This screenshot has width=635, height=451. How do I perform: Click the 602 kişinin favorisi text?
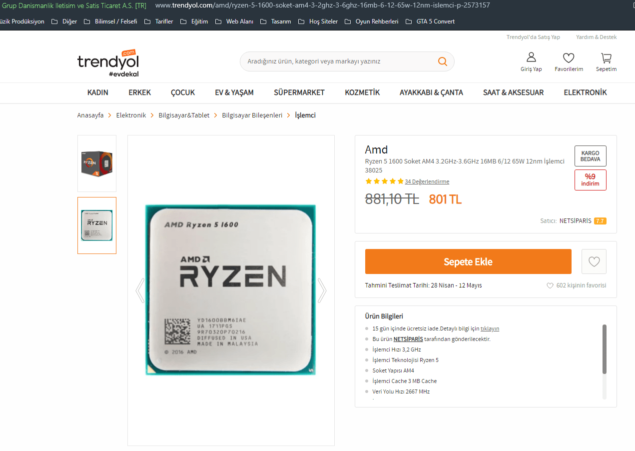(x=581, y=285)
